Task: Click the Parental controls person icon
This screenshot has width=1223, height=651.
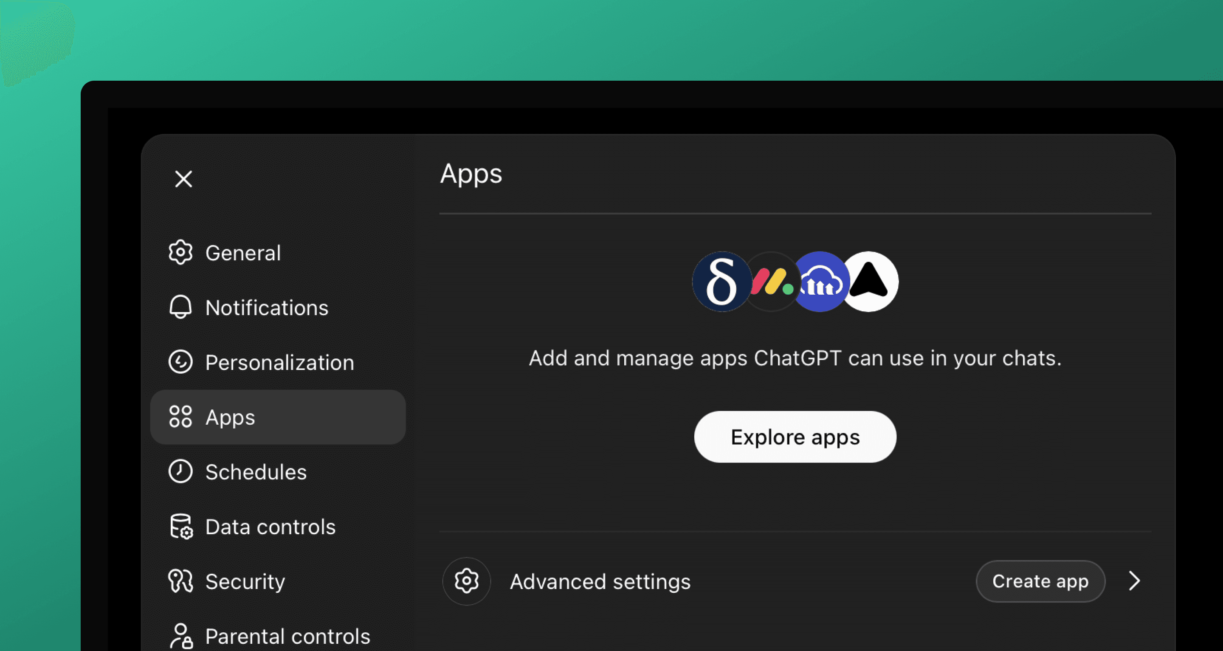Action: (181, 636)
